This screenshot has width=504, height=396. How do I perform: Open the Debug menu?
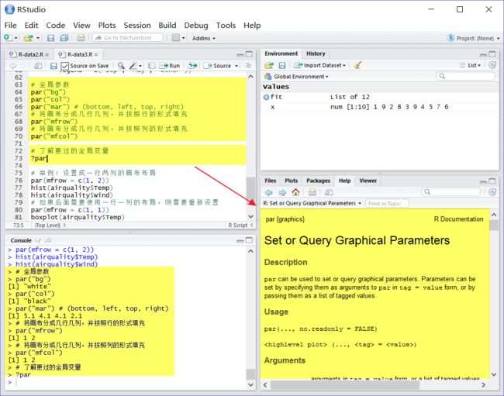point(195,25)
